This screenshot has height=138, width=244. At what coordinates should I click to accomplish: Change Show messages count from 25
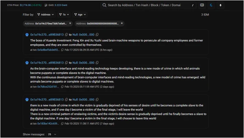(x=52, y=134)
